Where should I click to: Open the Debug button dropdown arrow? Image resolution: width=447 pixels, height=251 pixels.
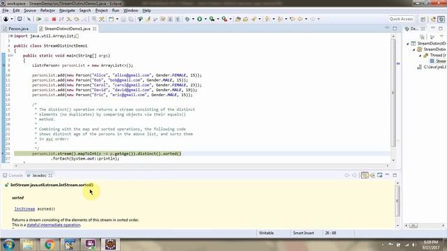193,19
